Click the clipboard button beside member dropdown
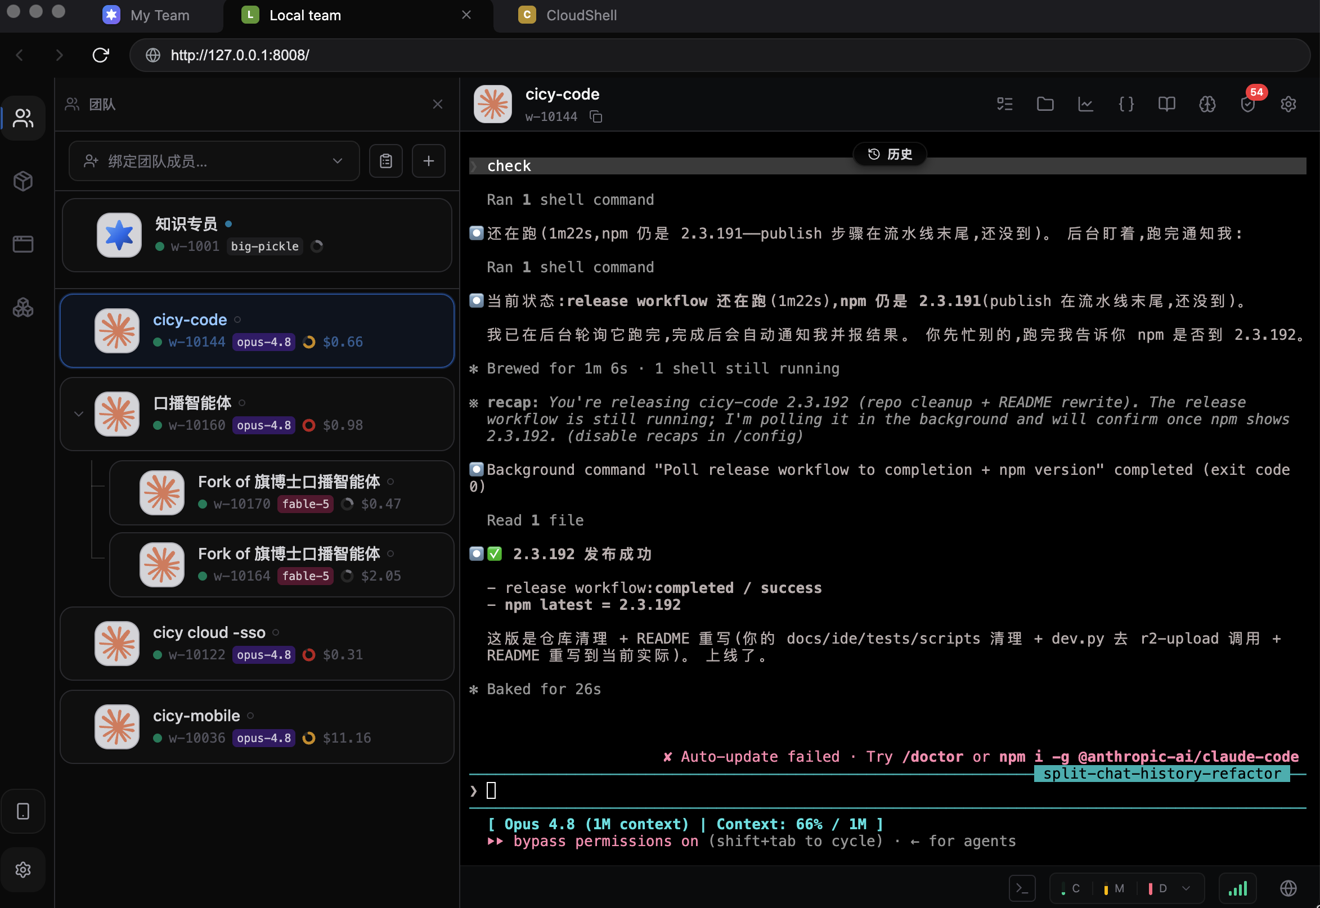1320x908 pixels. click(386, 161)
